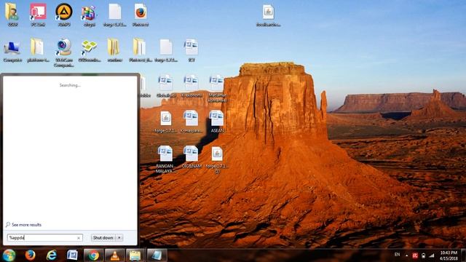The width and height of the screenshot is (466, 262).
Task: Open the red tray notification icon
Action: 415,255
